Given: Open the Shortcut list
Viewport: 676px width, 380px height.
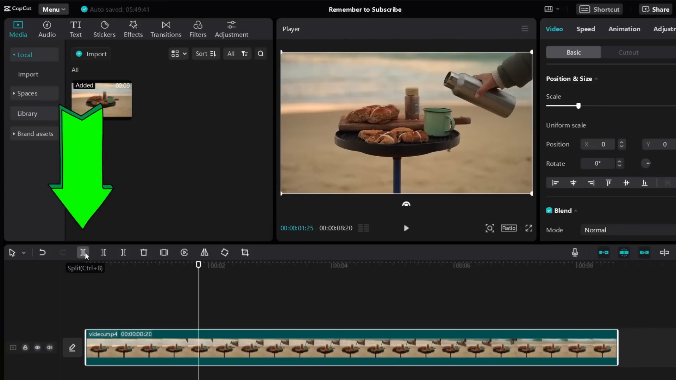Looking at the screenshot, I should click(x=600, y=9).
